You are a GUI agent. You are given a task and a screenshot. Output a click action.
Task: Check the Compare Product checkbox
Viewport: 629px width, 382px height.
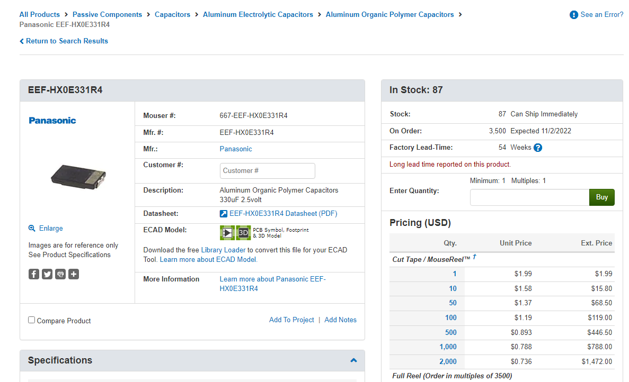coord(31,320)
